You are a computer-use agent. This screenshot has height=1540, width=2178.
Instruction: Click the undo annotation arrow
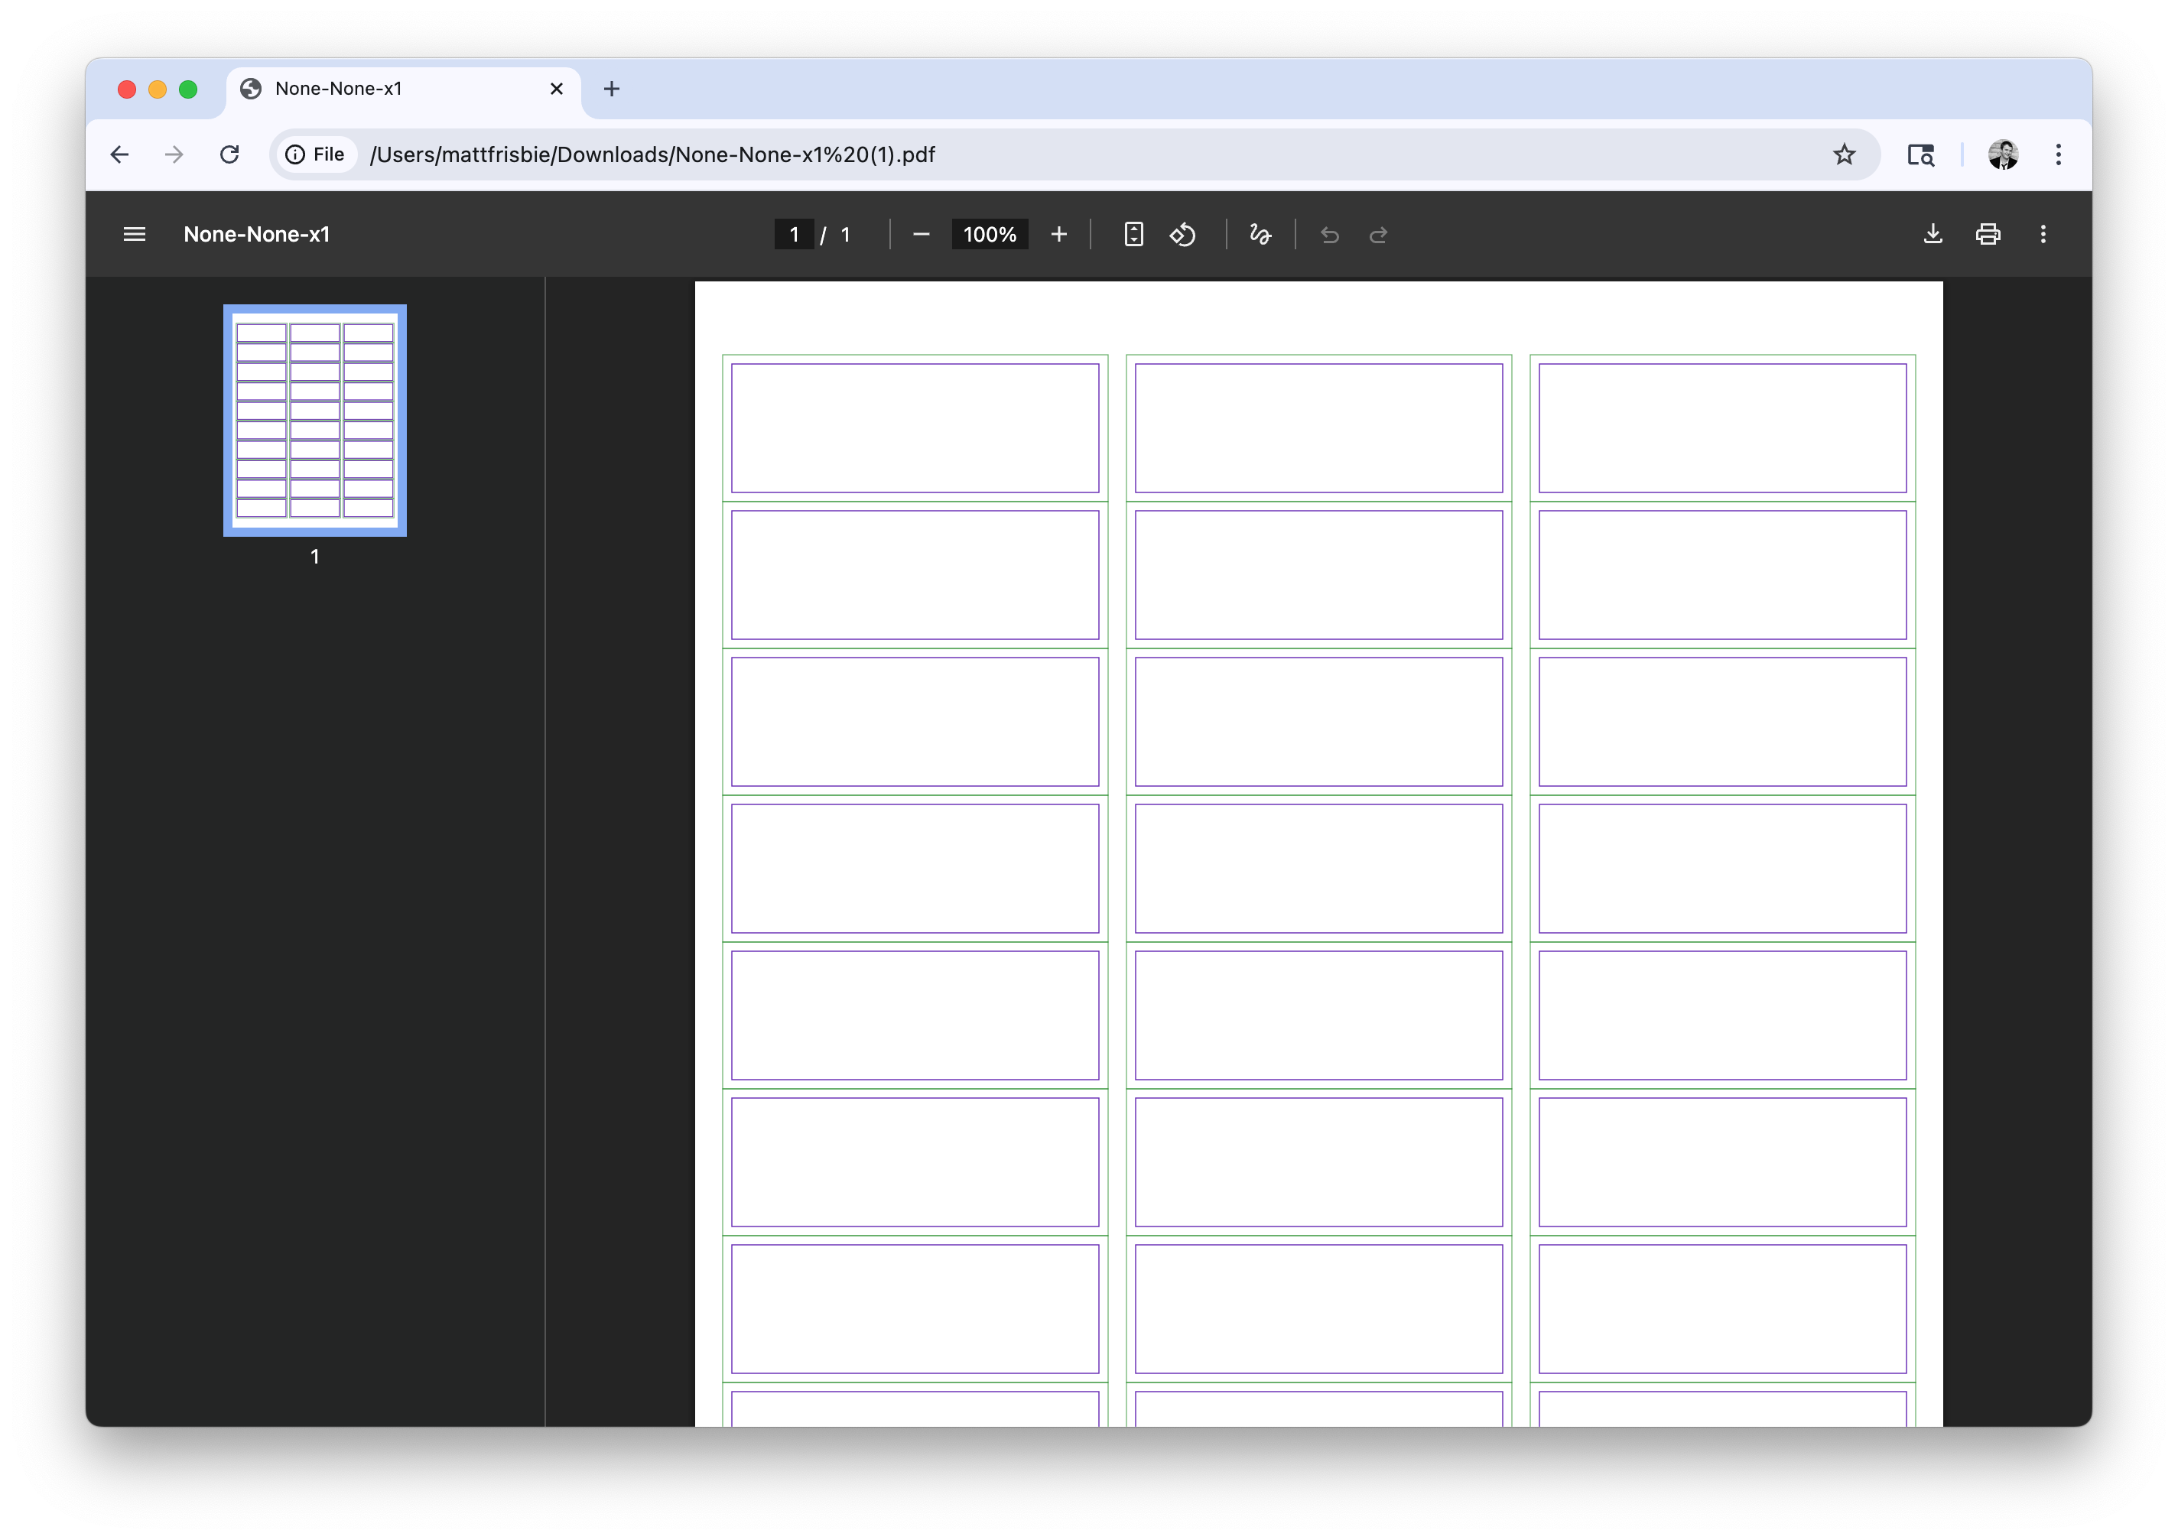pos(1330,234)
